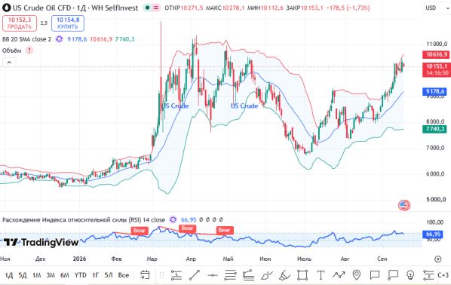Open the horizontal levels settings tool
451x285 pixels.
(x=428, y=275)
